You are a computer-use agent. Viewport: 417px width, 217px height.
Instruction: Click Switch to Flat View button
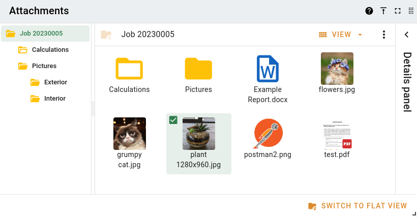pos(358,206)
